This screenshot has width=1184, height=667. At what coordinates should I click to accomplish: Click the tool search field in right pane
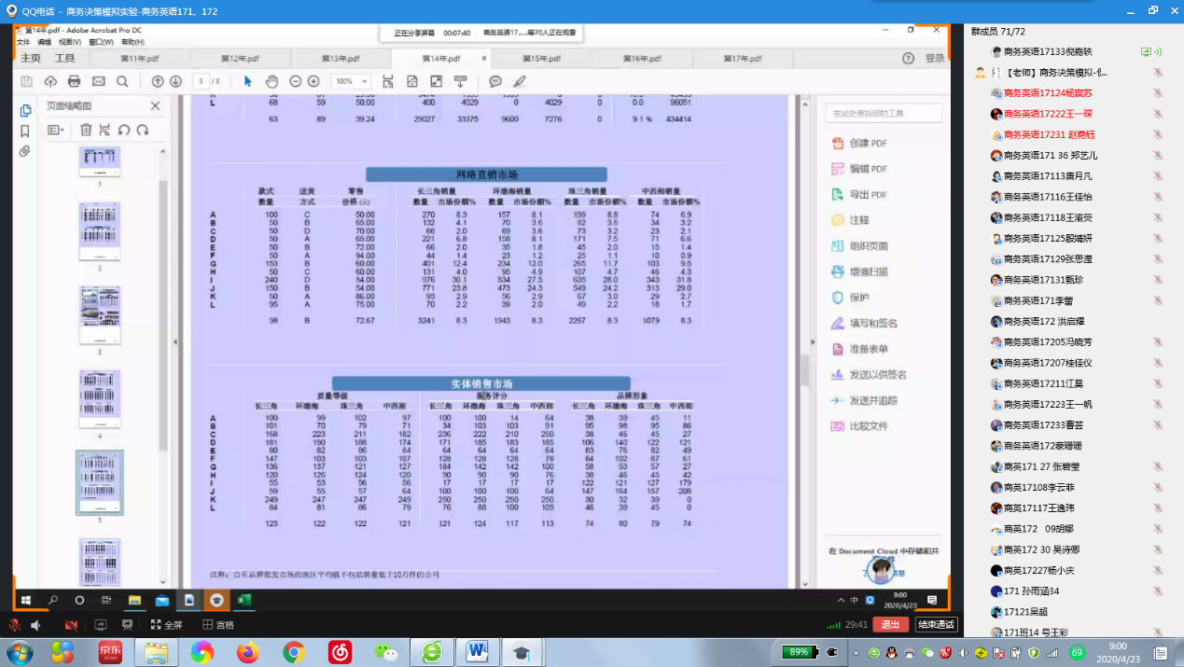[883, 114]
